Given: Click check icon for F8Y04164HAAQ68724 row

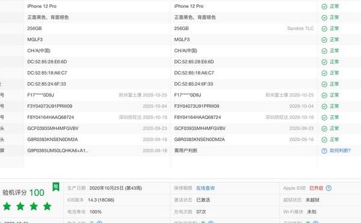Looking at the screenshot, I should point(324,118).
